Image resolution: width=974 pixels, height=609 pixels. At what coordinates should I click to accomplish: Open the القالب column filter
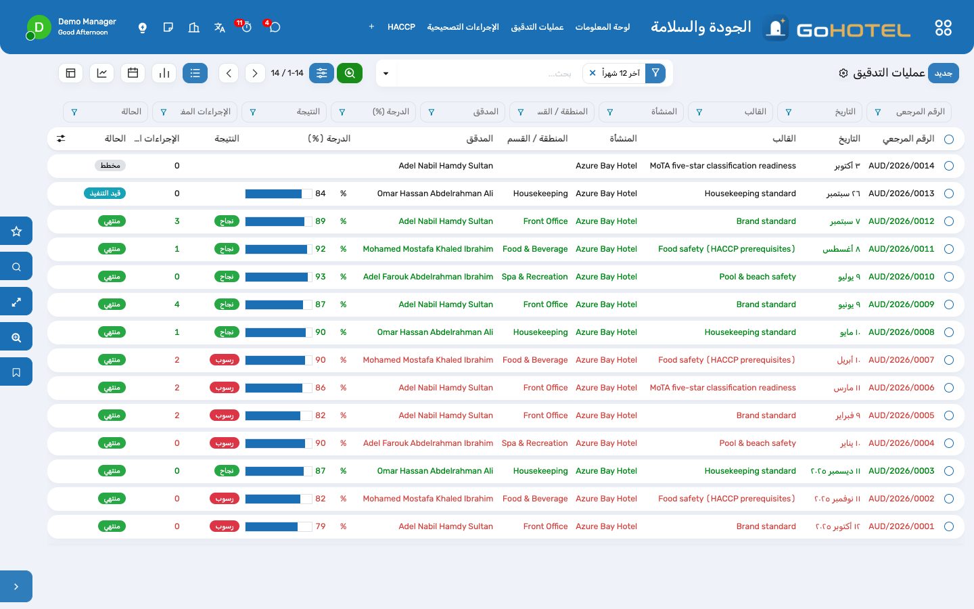[x=699, y=112]
